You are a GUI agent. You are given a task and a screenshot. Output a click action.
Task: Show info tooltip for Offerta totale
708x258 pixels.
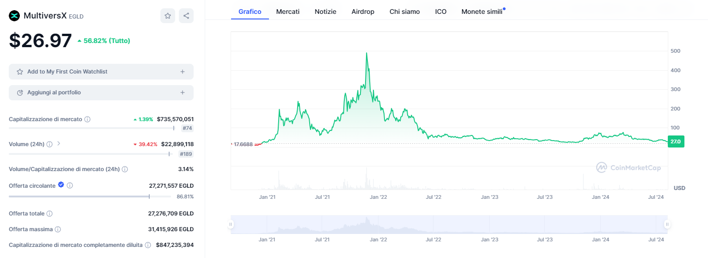(49, 214)
